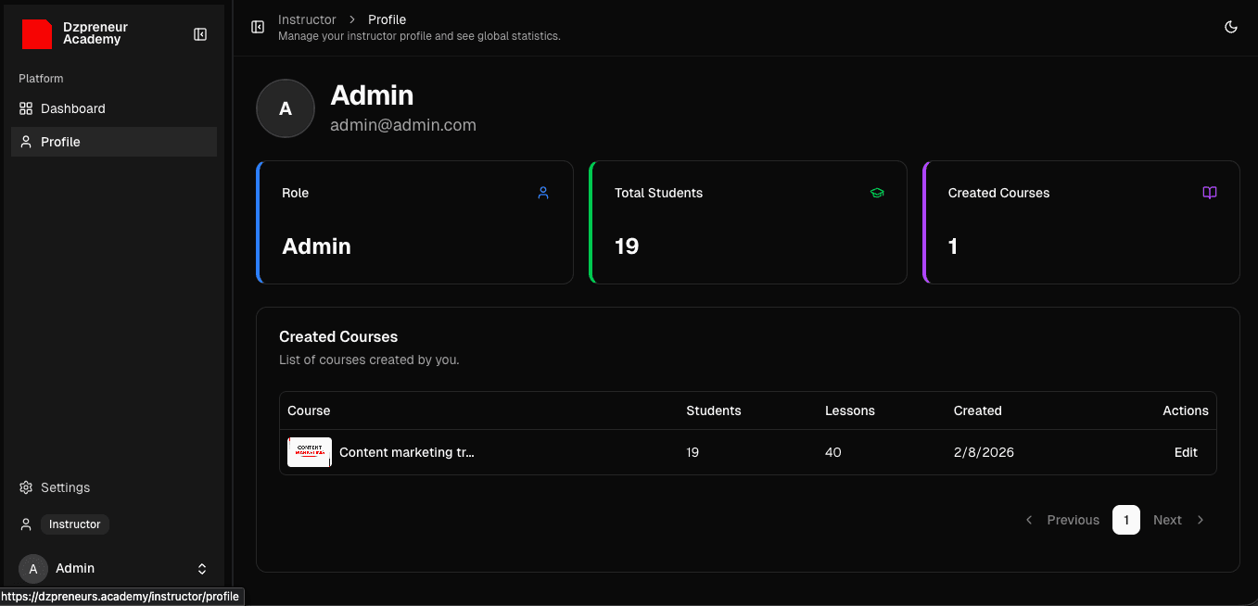
Task: Expand the Admin account switcher chevrons
Action: (202, 568)
